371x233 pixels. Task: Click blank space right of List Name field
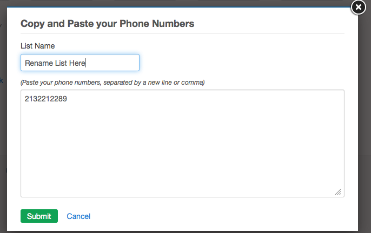point(243,63)
